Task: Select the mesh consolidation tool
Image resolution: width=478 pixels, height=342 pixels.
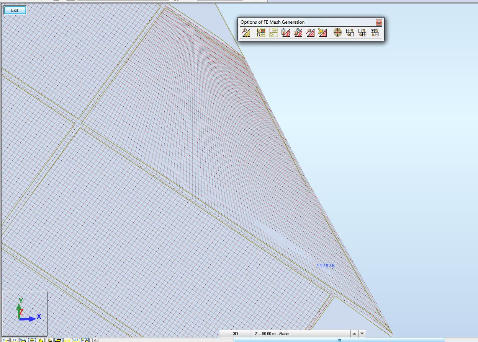Action: click(x=350, y=33)
